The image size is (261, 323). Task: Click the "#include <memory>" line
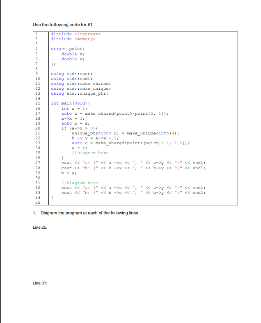(x=73, y=39)
